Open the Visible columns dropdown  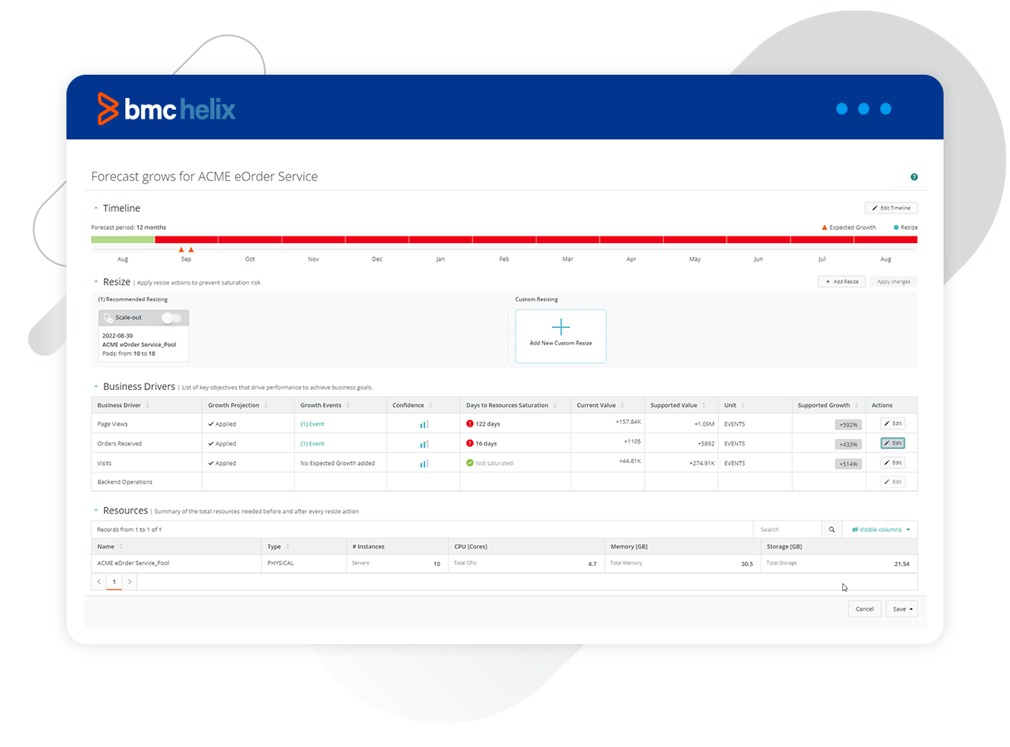tap(880, 530)
